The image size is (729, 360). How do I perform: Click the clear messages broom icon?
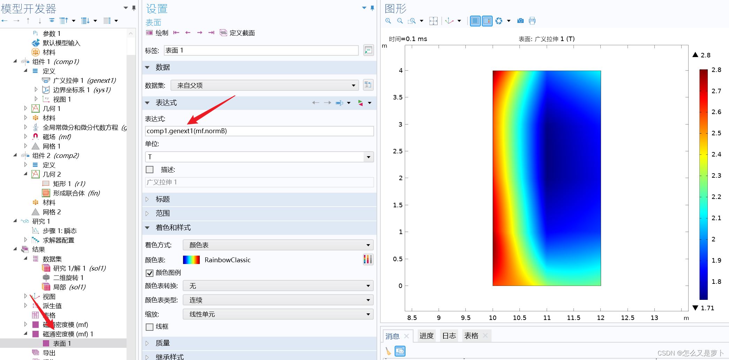388,351
